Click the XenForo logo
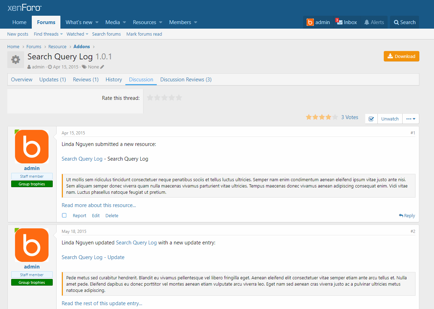The image size is (434, 309). tap(24, 8)
